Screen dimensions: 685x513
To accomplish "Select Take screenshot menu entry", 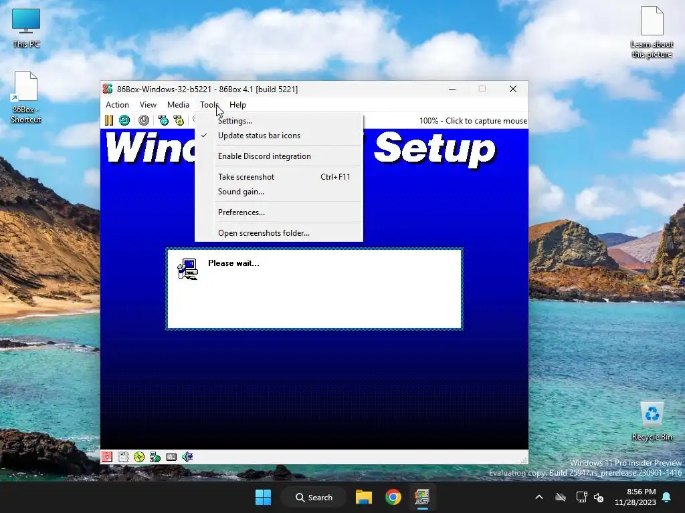I will click(x=279, y=176).
